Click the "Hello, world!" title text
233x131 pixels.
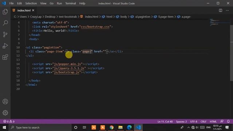pyautogui.click(x=55, y=31)
